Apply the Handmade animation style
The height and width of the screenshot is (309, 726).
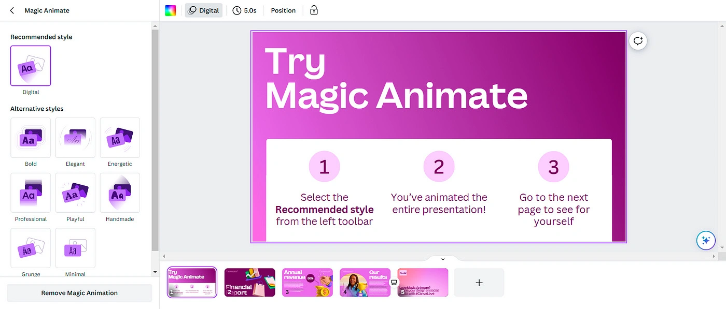point(120,193)
